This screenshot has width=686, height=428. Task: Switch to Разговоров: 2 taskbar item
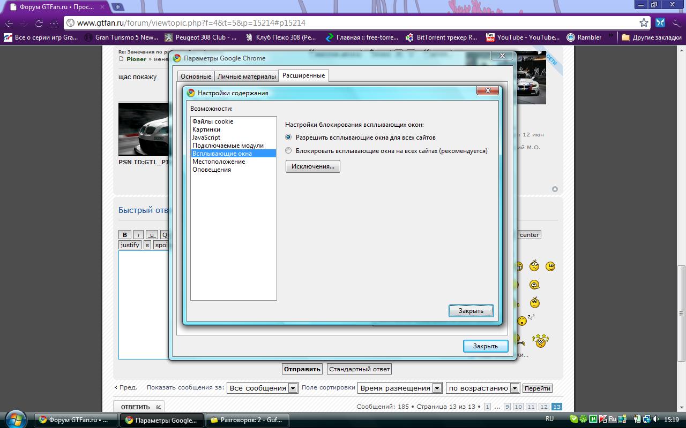248,420
